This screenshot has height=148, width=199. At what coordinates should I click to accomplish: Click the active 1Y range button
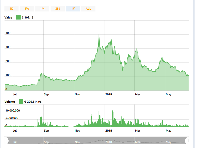[x=73, y=9]
